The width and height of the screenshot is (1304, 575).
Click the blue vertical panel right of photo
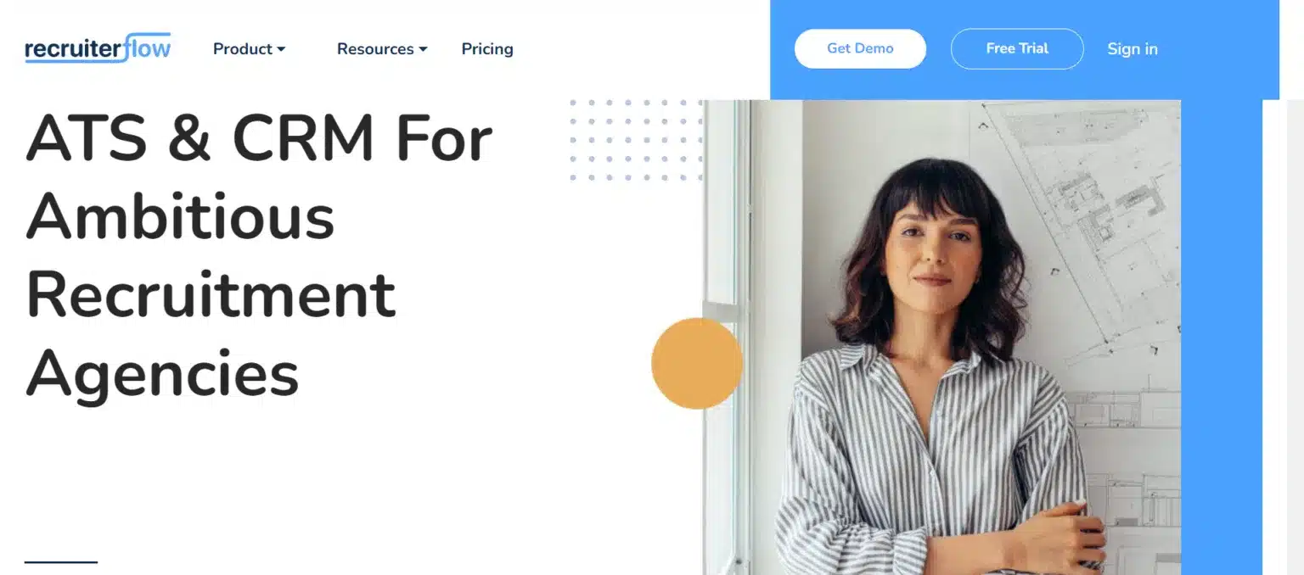point(1221,338)
